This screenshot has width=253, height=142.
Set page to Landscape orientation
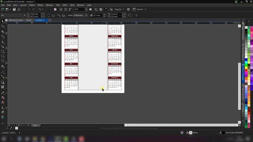pos(53,15)
